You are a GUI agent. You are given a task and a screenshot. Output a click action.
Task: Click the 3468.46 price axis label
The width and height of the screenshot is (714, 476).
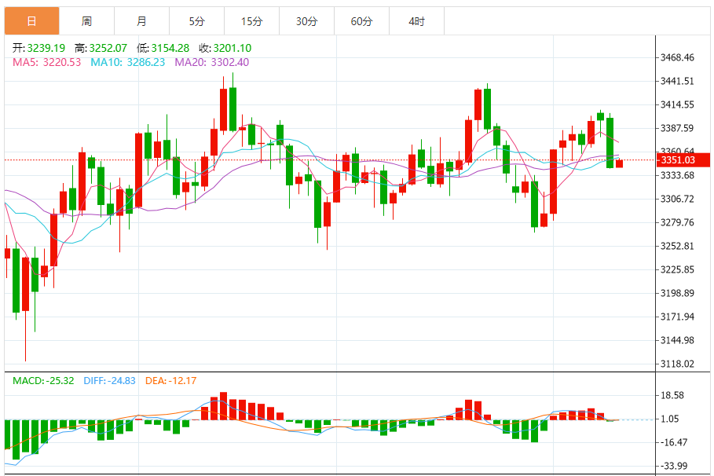[678, 57]
